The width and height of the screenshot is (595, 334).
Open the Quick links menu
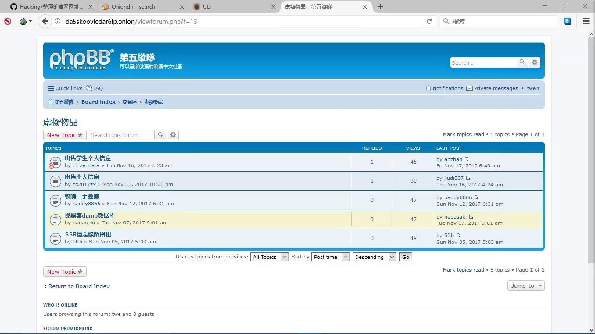[x=65, y=88]
